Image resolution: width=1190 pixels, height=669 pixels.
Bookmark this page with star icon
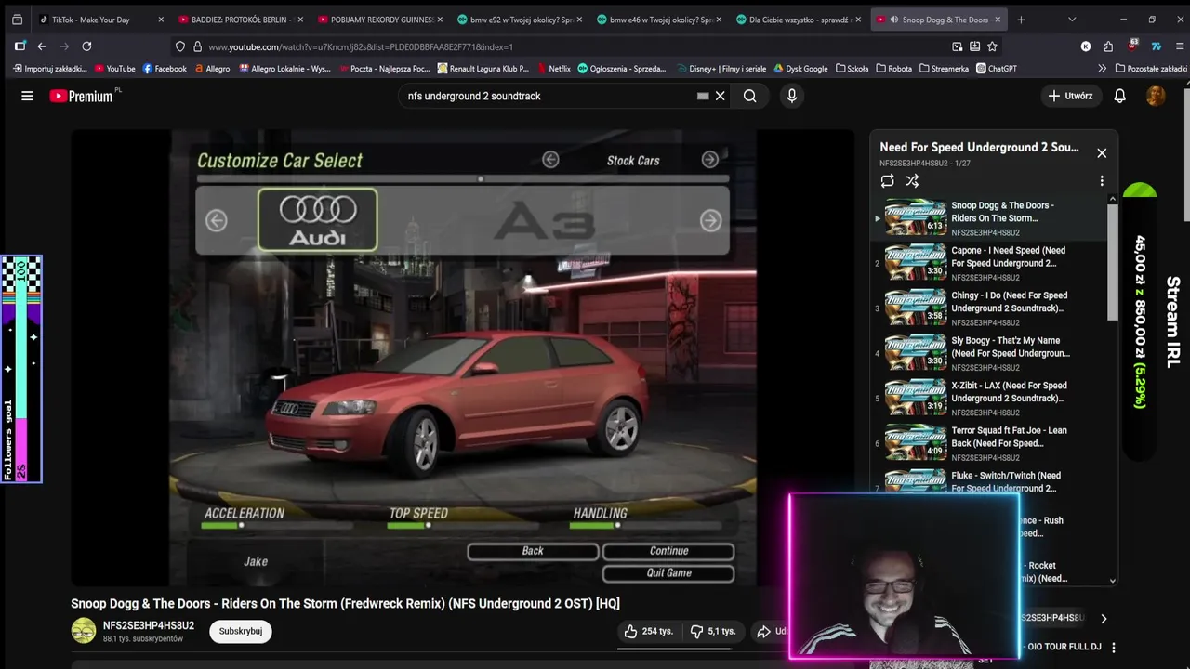click(x=992, y=46)
